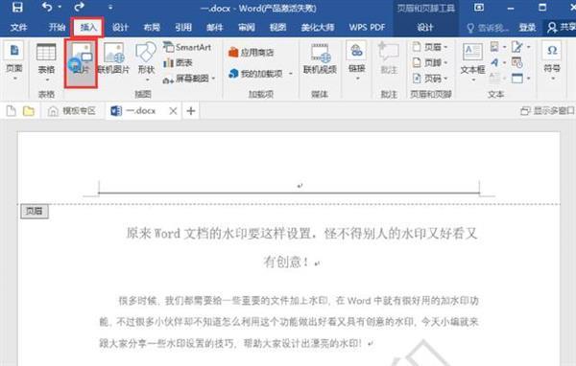
Task: Open the undo history dropdown arrow
Action: (60, 7)
